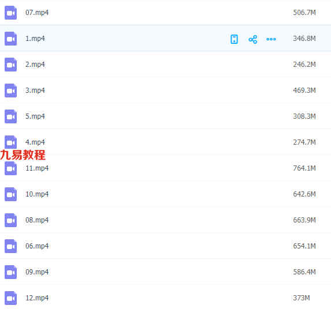Click the 642.6M size of 10.mp4
The width and height of the screenshot is (331, 309).
point(304,194)
